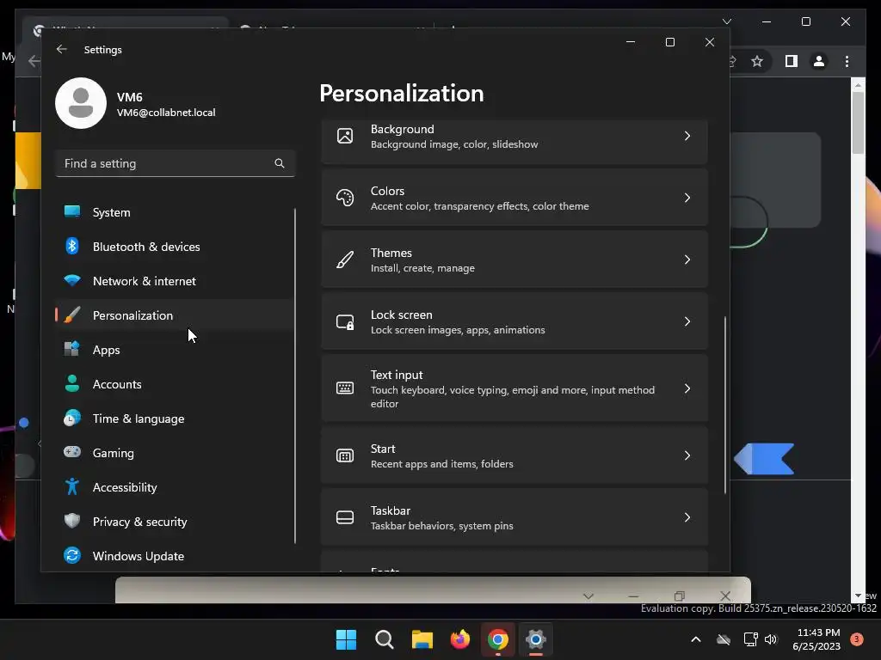Click 'Accent color, transparency effects, color theme' text
881x660 pixels.
pyautogui.click(x=480, y=206)
